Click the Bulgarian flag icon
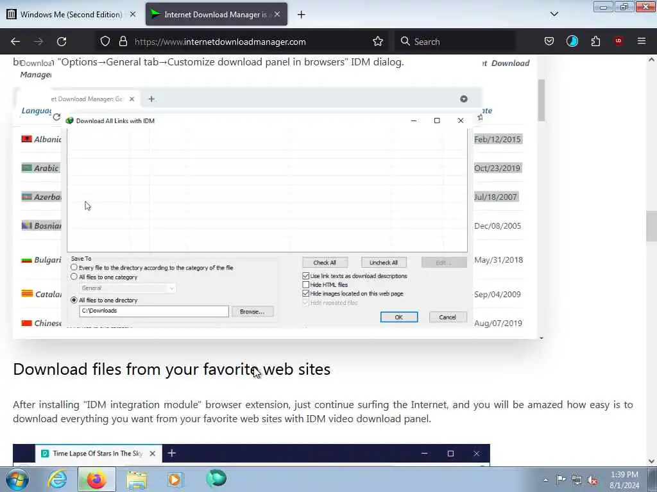The height and width of the screenshot is (492, 657). [27, 260]
